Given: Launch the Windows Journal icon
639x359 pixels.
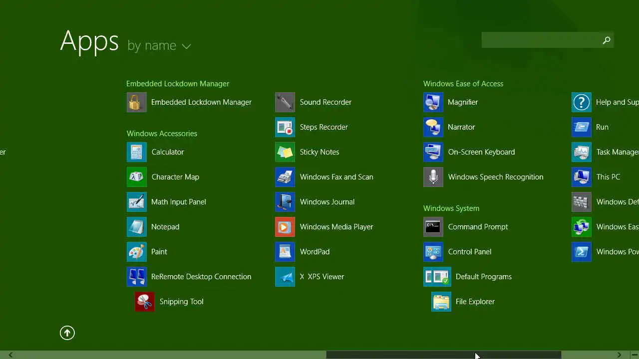Looking at the screenshot, I should coord(285,202).
